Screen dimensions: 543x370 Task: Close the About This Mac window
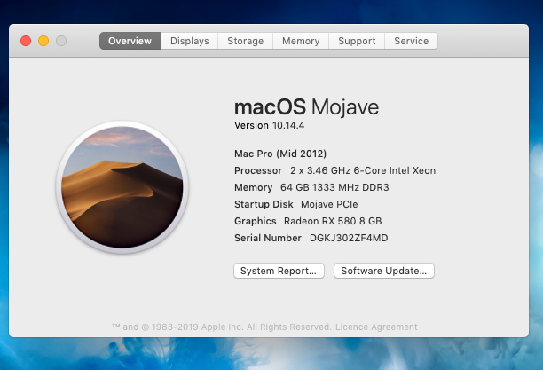point(26,41)
